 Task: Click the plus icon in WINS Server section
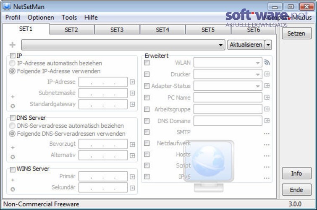tap(13, 180)
